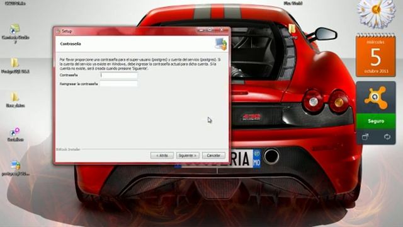
Task: Click the 'octubre 2011' text on calendar
Action: 376,71
